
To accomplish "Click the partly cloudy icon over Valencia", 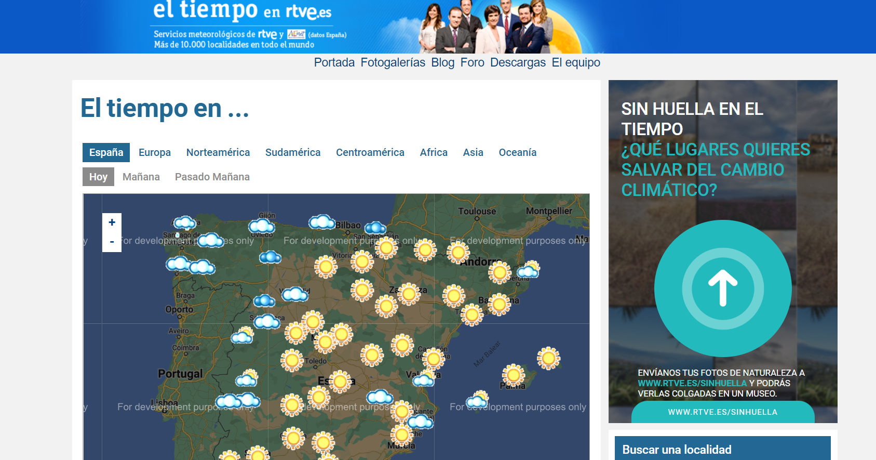I will tap(425, 378).
